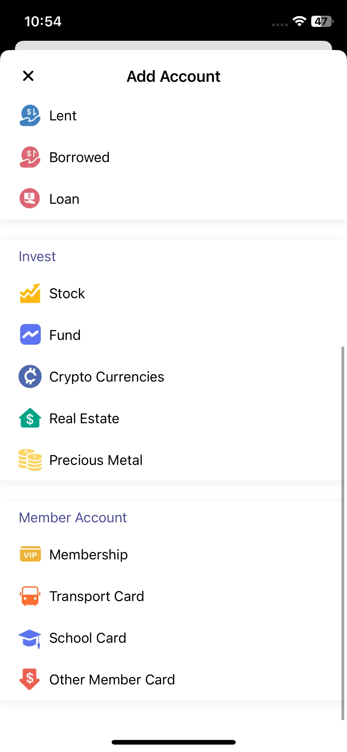Tap the Member Account section header
The height and width of the screenshot is (752, 347).
pyautogui.click(x=73, y=518)
